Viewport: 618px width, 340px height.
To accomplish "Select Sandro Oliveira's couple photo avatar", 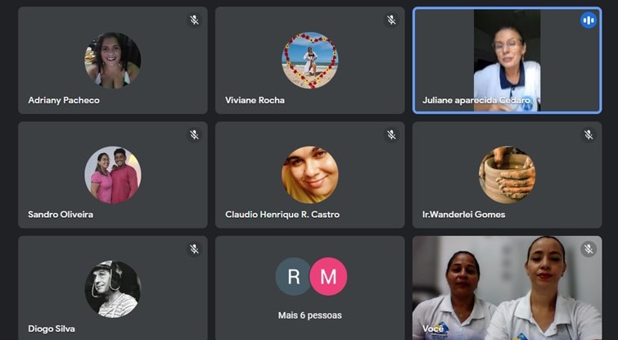I will [x=113, y=175].
